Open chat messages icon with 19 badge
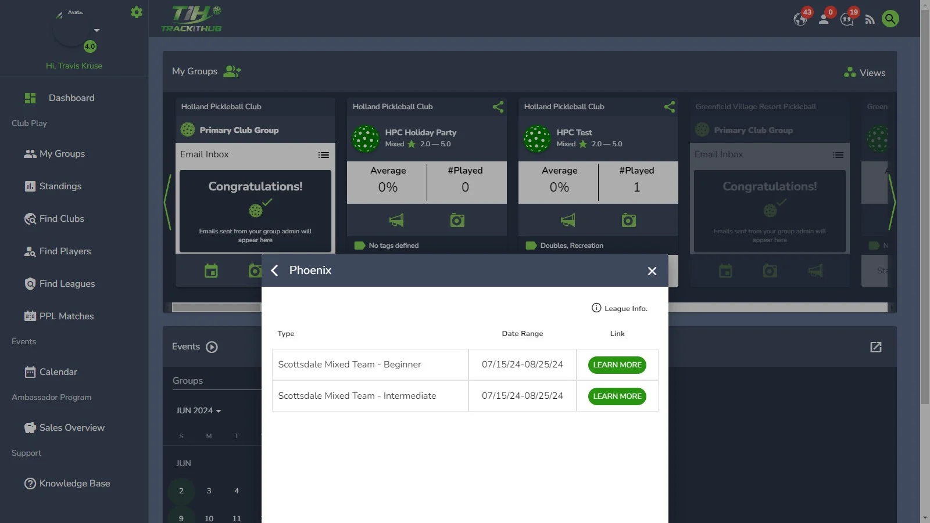This screenshot has width=930, height=523. (x=847, y=20)
